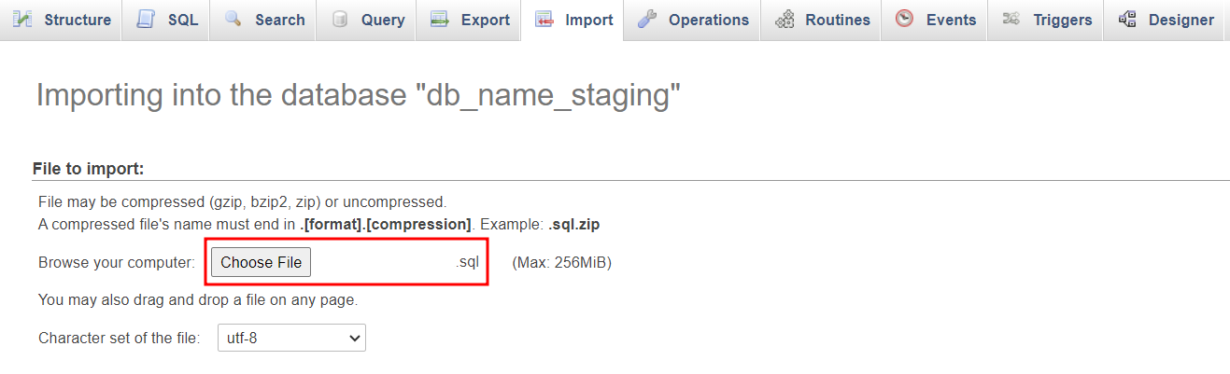Click the wrench icon for Operations
Screen dimensions: 1230x374
click(x=647, y=20)
